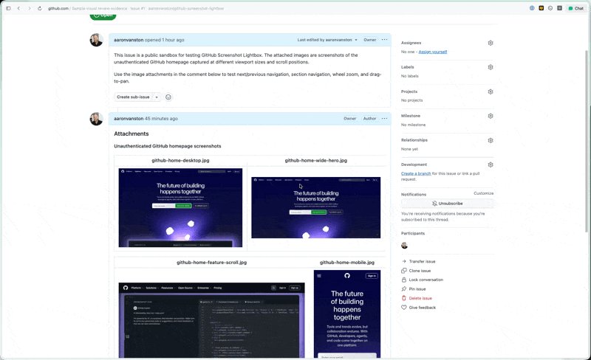591x360 pixels.
Task: Click the Owner badge on the first comment
Action: [x=370, y=40]
